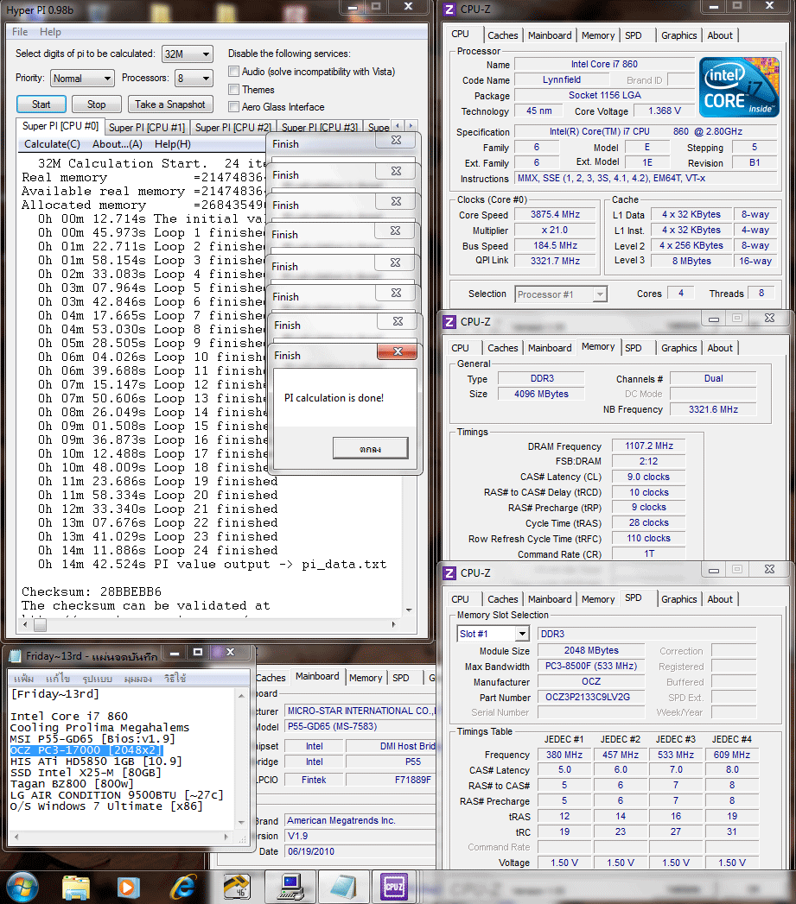Click the Notepad taskbar icon

[343, 887]
